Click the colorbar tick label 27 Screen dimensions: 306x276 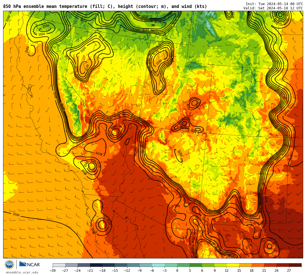coord(289,271)
